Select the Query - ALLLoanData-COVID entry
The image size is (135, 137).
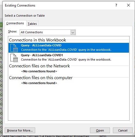[x=69, y=48]
